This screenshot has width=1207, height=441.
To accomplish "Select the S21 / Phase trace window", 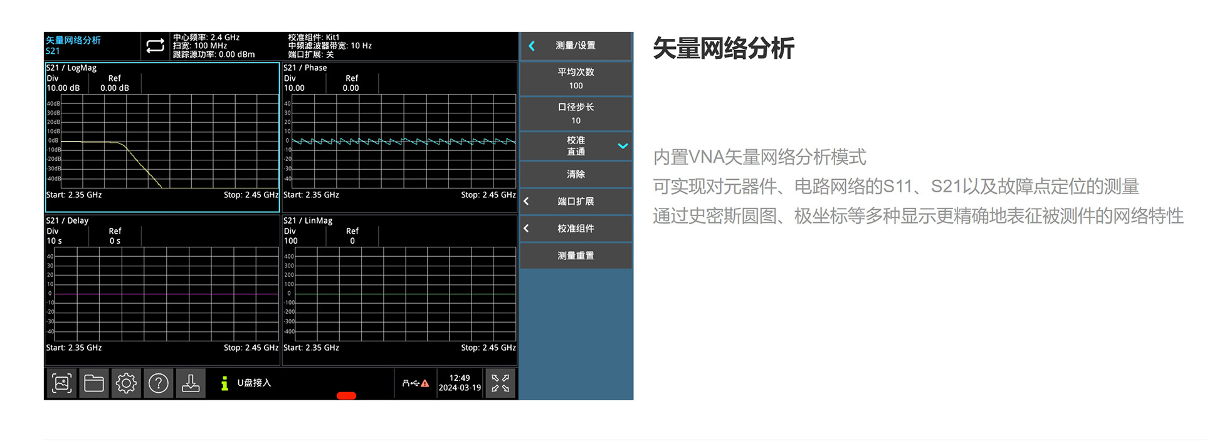I will [400, 137].
